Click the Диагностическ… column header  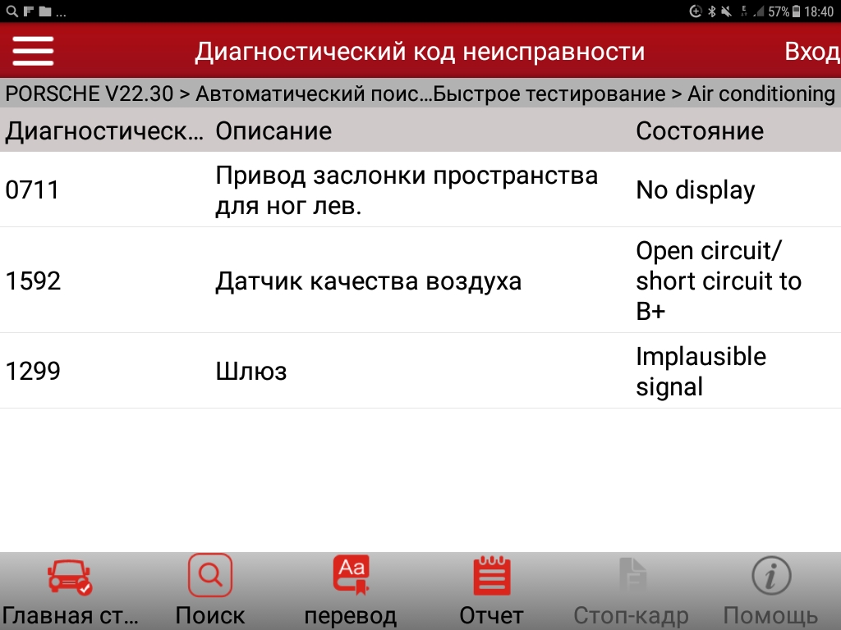pos(104,131)
